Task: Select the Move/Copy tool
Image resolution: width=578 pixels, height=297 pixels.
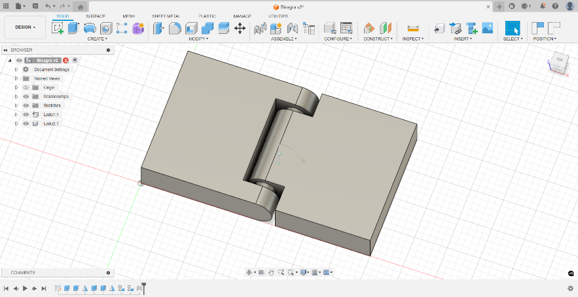Action: 240,28
